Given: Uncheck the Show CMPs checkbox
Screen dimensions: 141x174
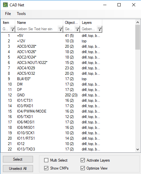Looking at the screenshot, I should tap(46, 168).
